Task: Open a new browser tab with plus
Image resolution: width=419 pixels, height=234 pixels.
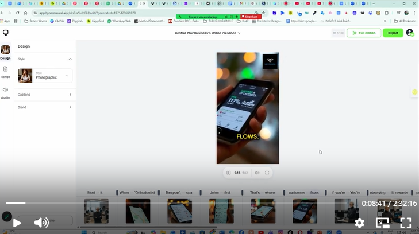Action: pos(374,3)
